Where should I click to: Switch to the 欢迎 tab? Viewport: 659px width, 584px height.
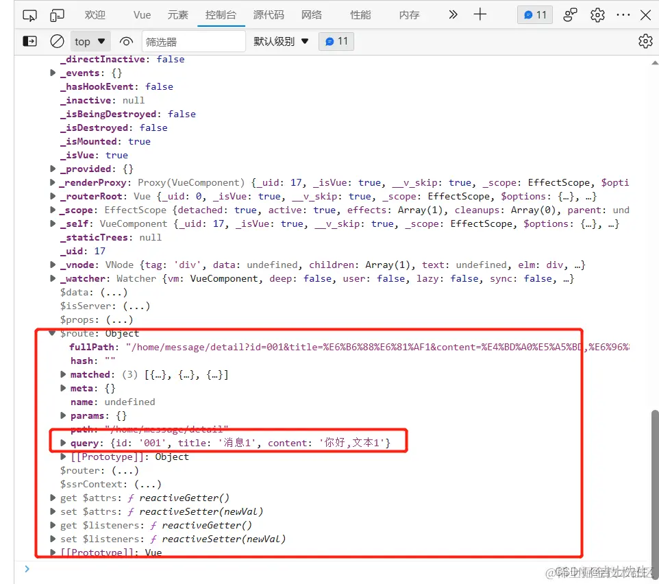click(x=95, y=15)
